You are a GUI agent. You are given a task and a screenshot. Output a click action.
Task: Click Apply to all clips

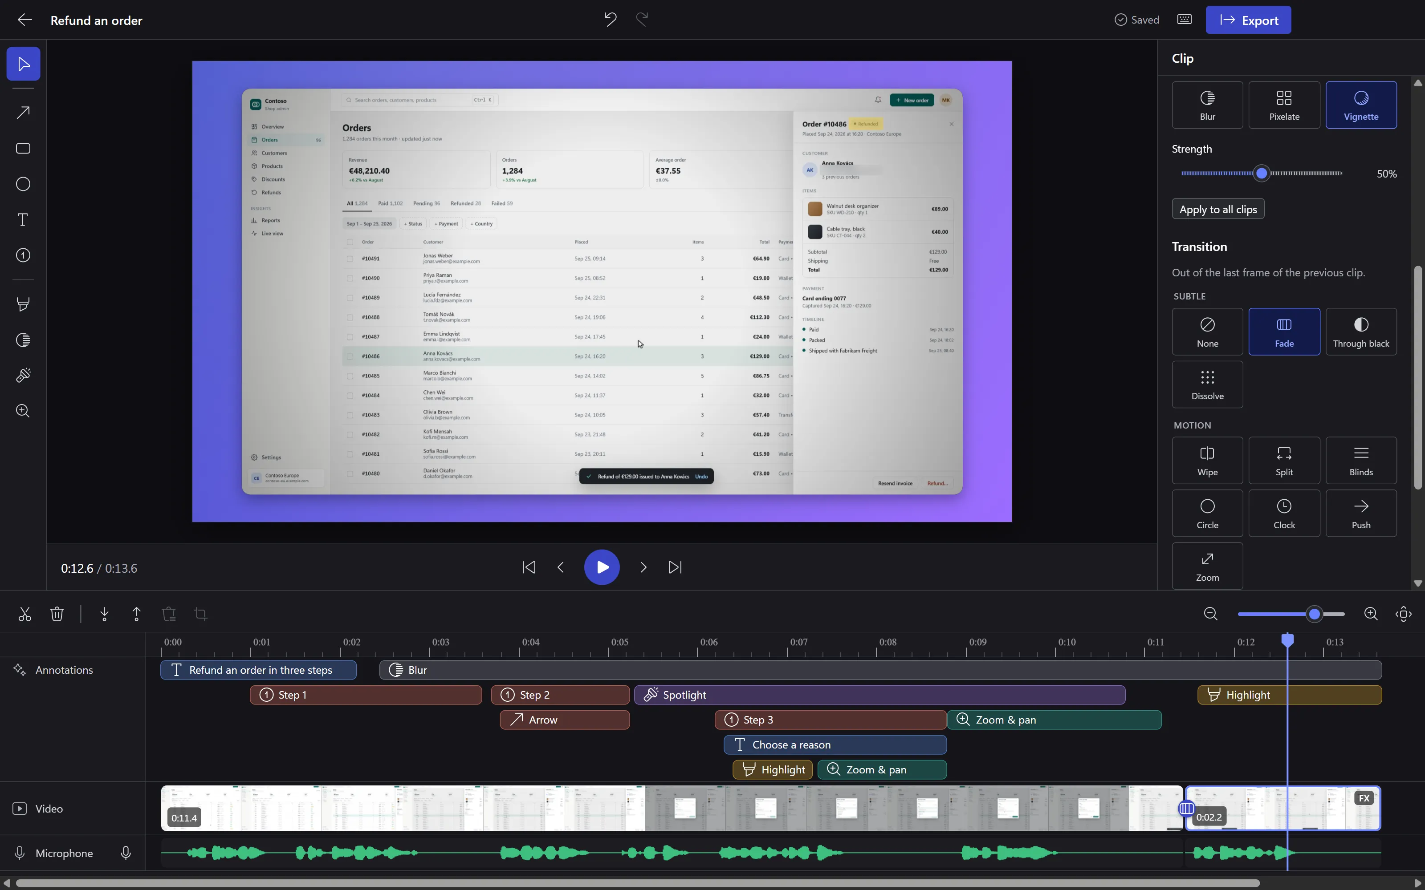1218,209
